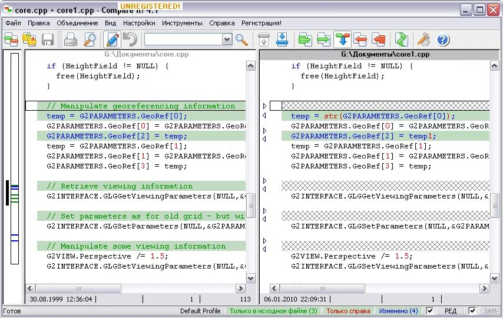This screenshot has height=318, width=503.
Task: Open options with the hammer and gear icon
Action: (x=423, y=40)
